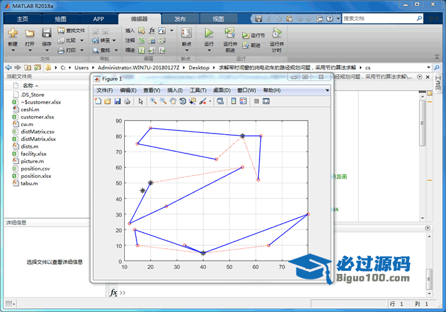Open the 发布 Publish tab
Image resolution: width=446 pixels, height=312 pixels.
point(180,19)
